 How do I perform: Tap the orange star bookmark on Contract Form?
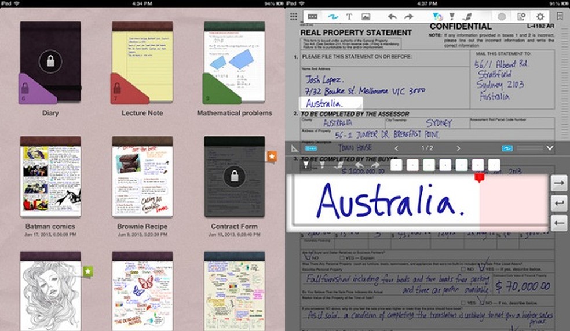click(272, 157)
